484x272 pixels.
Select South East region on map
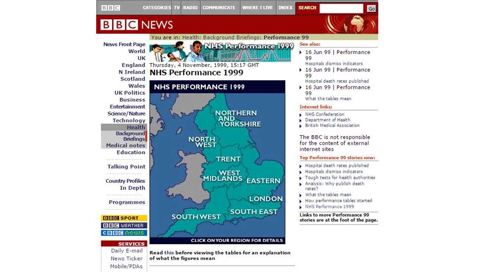(x=254, y=212)
